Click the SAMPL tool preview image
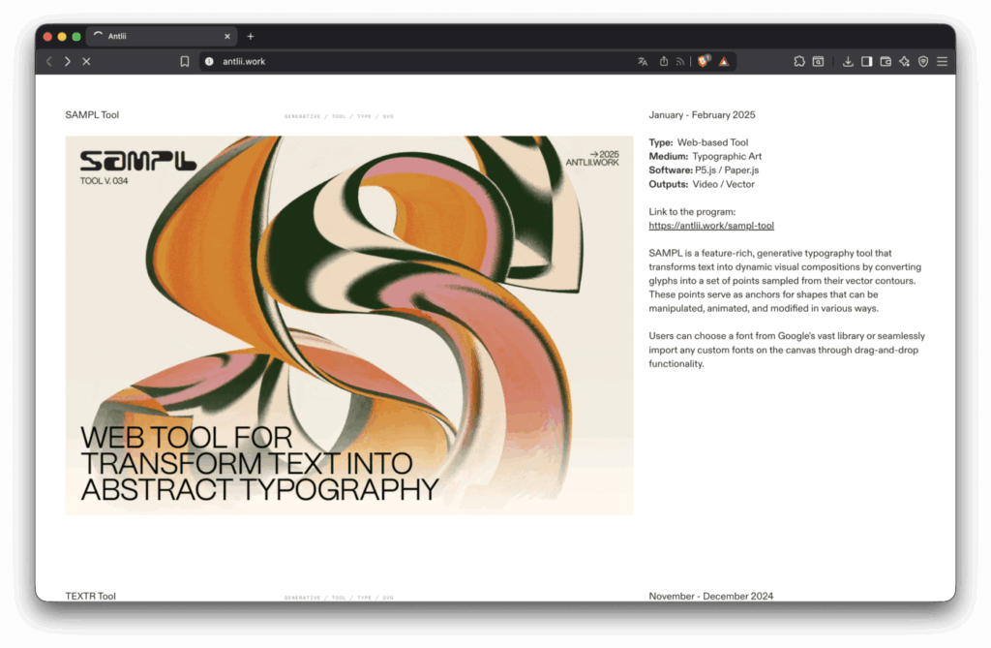Viewport: 991px width, 648px height. point(348,324)
